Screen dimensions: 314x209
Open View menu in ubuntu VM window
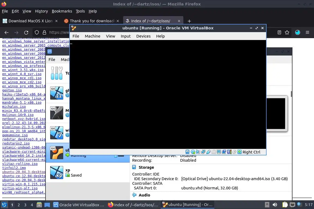coord(111,36)
